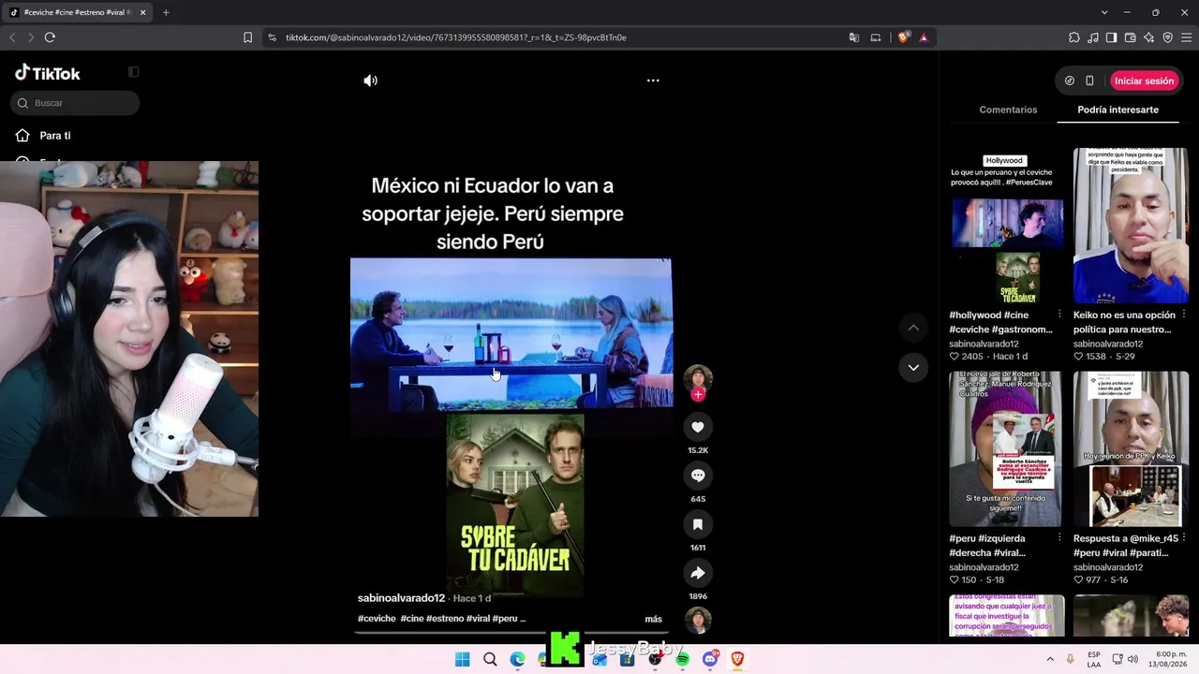This screenshot has height=674, width=1199.
Task: Open the #ceviche hashtag
Action: 377,619
